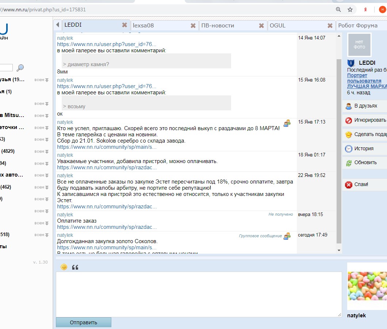Open the Портрет пользователя link
Image resolution: width=387 pixels, height=329 pixels.
point(364,78)
